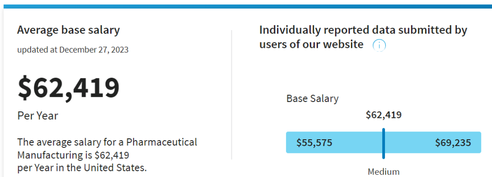Click the "users of our website" heading text

311,45
